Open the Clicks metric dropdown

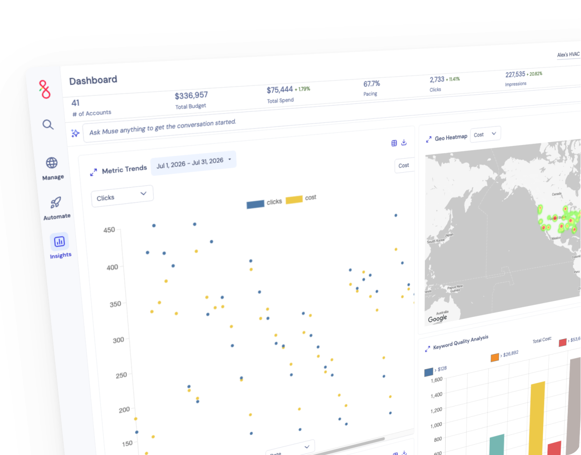click(x=122, y=196)
